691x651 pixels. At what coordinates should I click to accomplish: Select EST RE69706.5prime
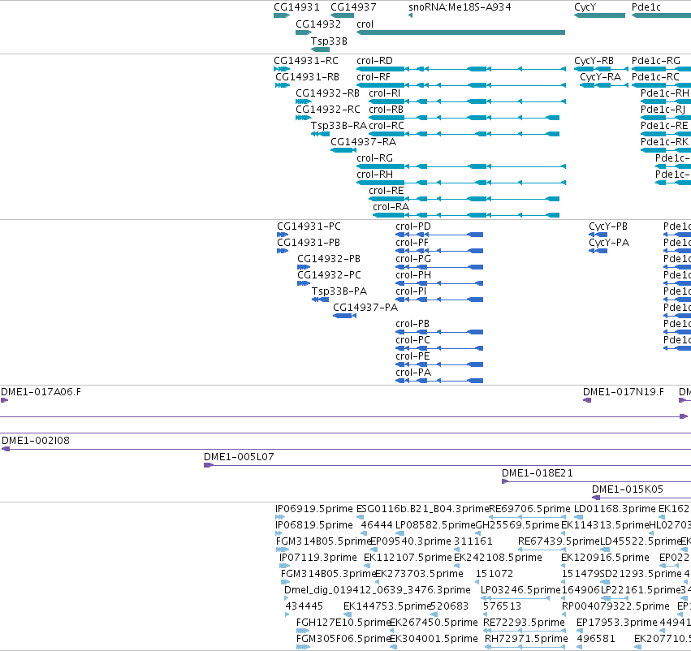pos(528,517)
